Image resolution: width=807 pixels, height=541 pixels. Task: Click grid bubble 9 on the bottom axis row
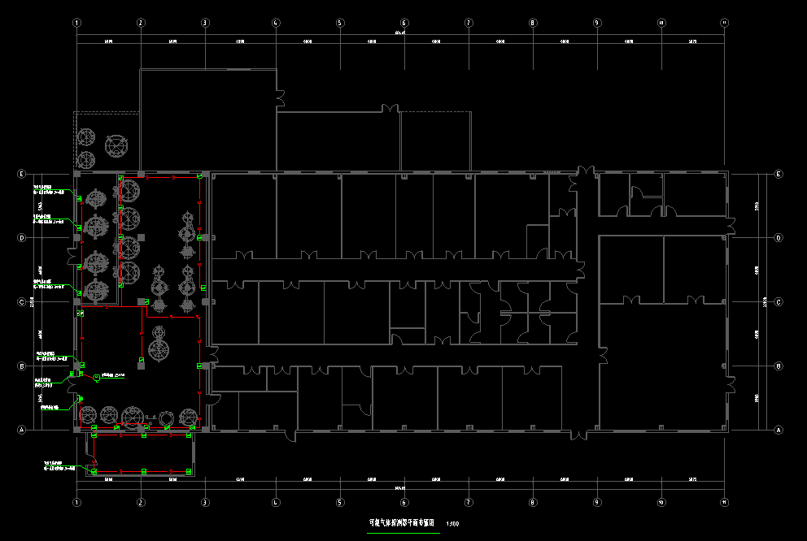click(x=596, y=502)
